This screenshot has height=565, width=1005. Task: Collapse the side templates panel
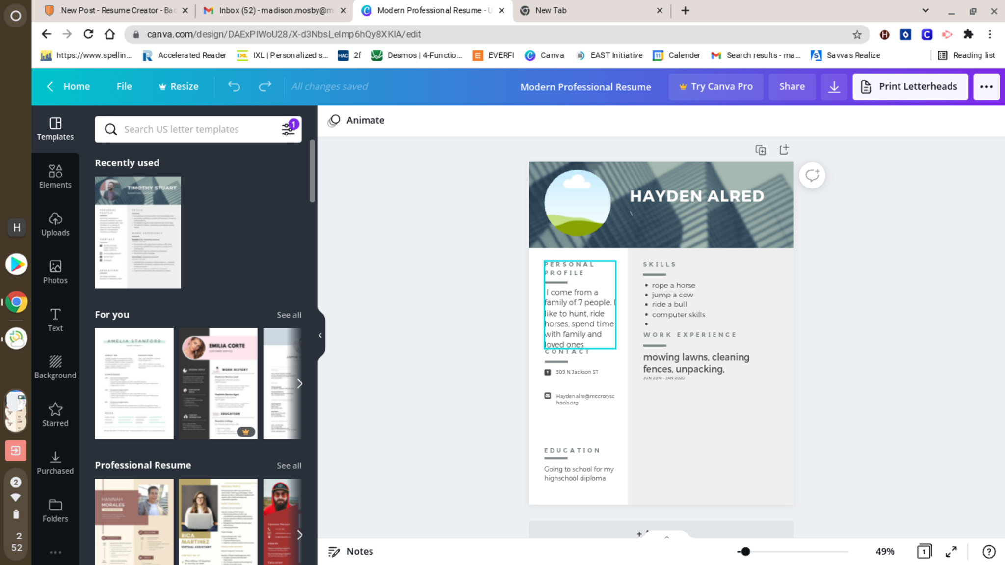[x=320, y=335]
